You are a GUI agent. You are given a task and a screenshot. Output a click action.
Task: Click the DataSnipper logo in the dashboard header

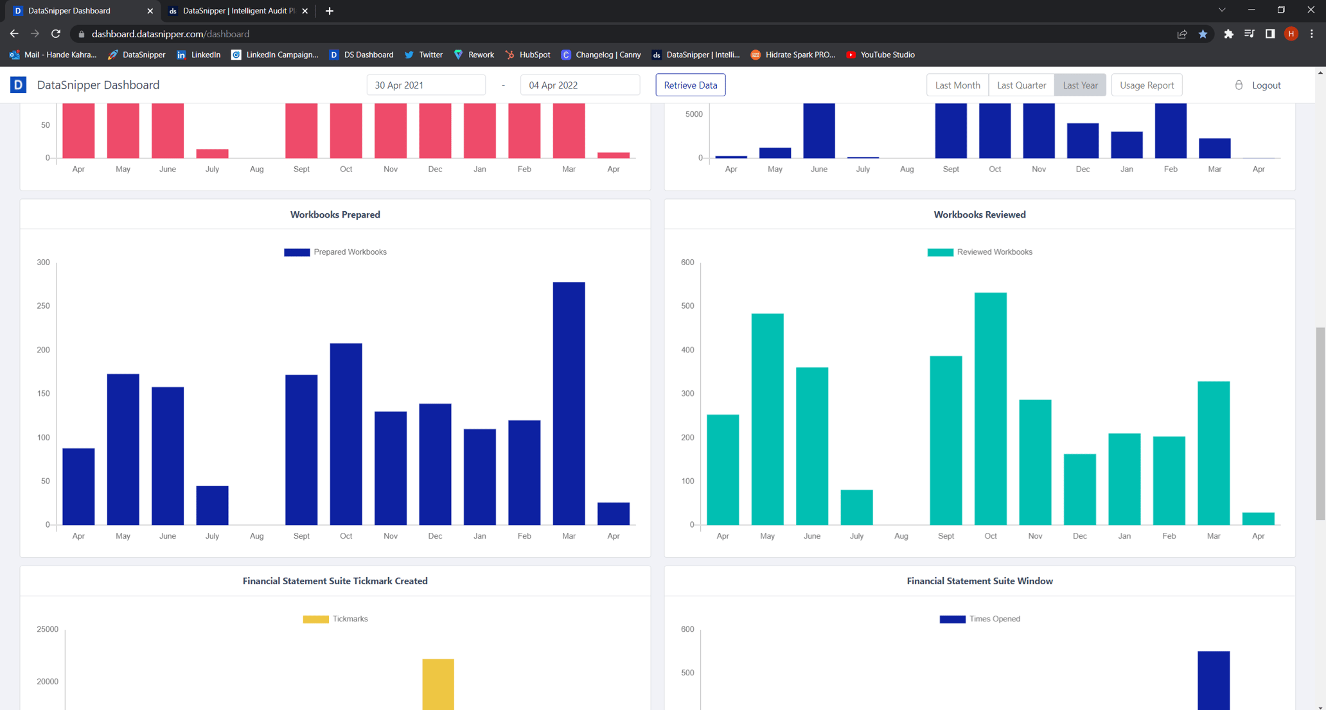19,84
